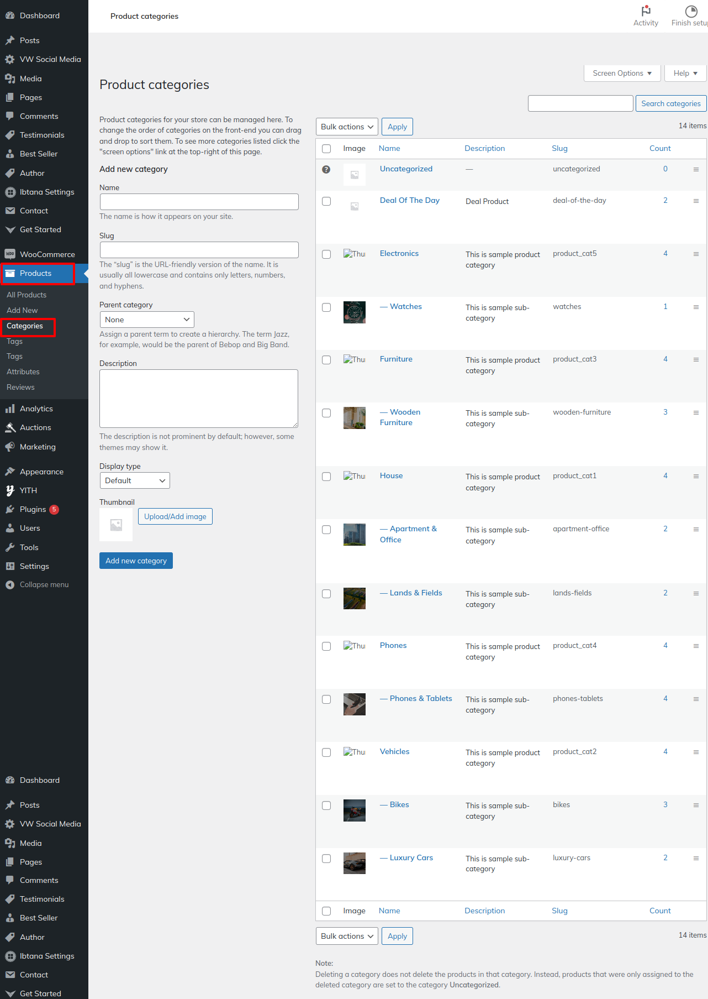Open All Products submenu item
This screenshot has height=999, width=708.
(x=27, y=295)
